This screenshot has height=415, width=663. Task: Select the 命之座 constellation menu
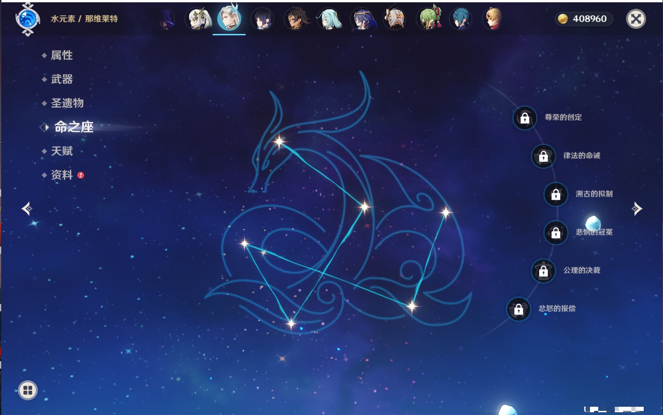[74, 127]
